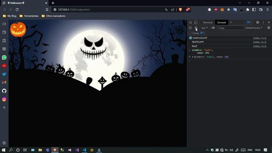Screen dimensions: 272x153
Task: Bookmark this page using the bookmark icon
Action: (47, 9)
